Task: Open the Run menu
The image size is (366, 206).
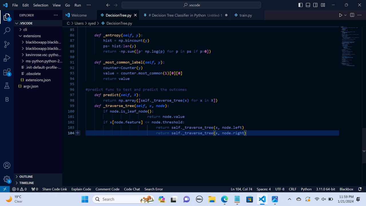Action: click(77, 5)
